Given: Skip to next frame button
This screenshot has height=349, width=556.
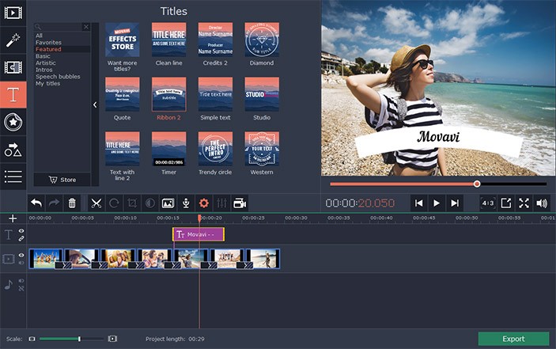Looking at the screenshot, I should click(x=455, y=203).
